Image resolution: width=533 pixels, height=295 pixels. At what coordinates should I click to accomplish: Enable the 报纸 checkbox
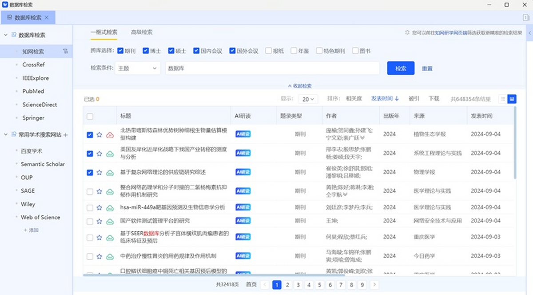coord(268,51)
